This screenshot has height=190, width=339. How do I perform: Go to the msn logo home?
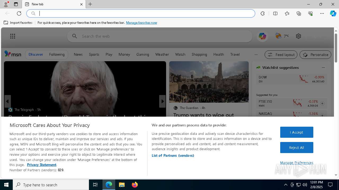13,54
